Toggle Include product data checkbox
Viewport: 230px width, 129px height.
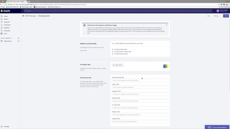[x=112, y=49]
